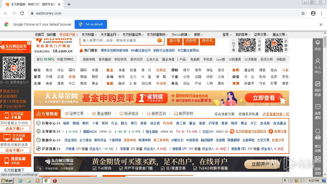Click the 数据中心 pie icon
Image resolution: width=327 pixels, height=184 pixels.
point(38,140)
